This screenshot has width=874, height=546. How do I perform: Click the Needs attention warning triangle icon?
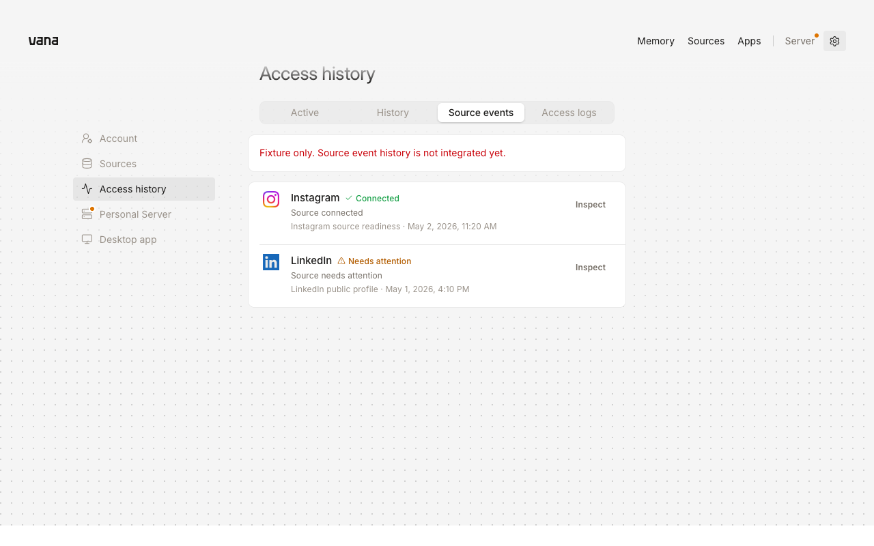(x=341, y=261)
